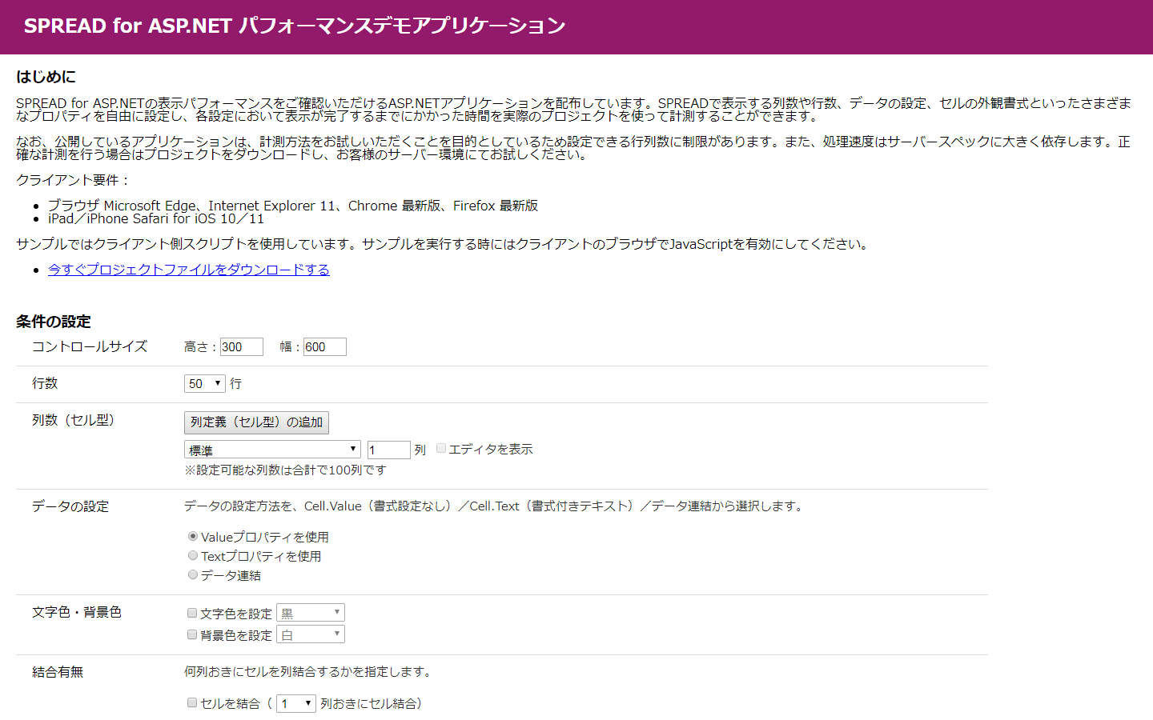
Task: Click the iPad／iPhone Safari requirement line
Action: pyautogui.click(x=156, y=218)
